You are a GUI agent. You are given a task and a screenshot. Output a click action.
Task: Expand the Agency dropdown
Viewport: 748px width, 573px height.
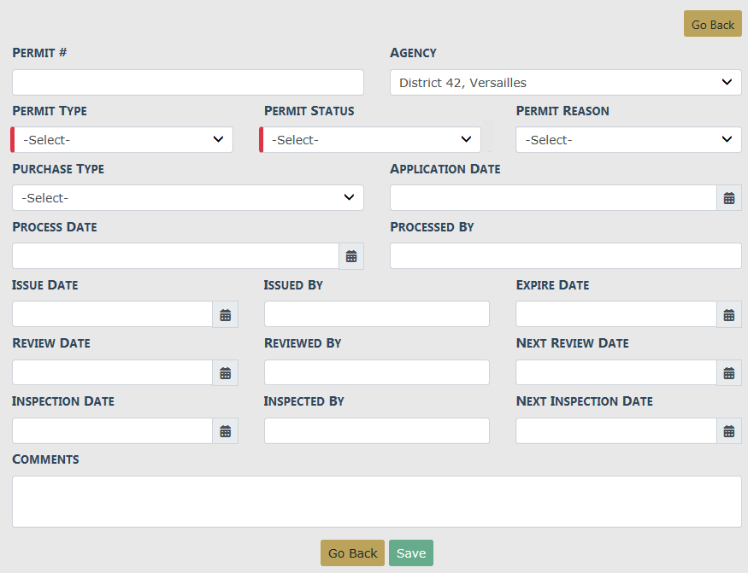tap(565, 83)
